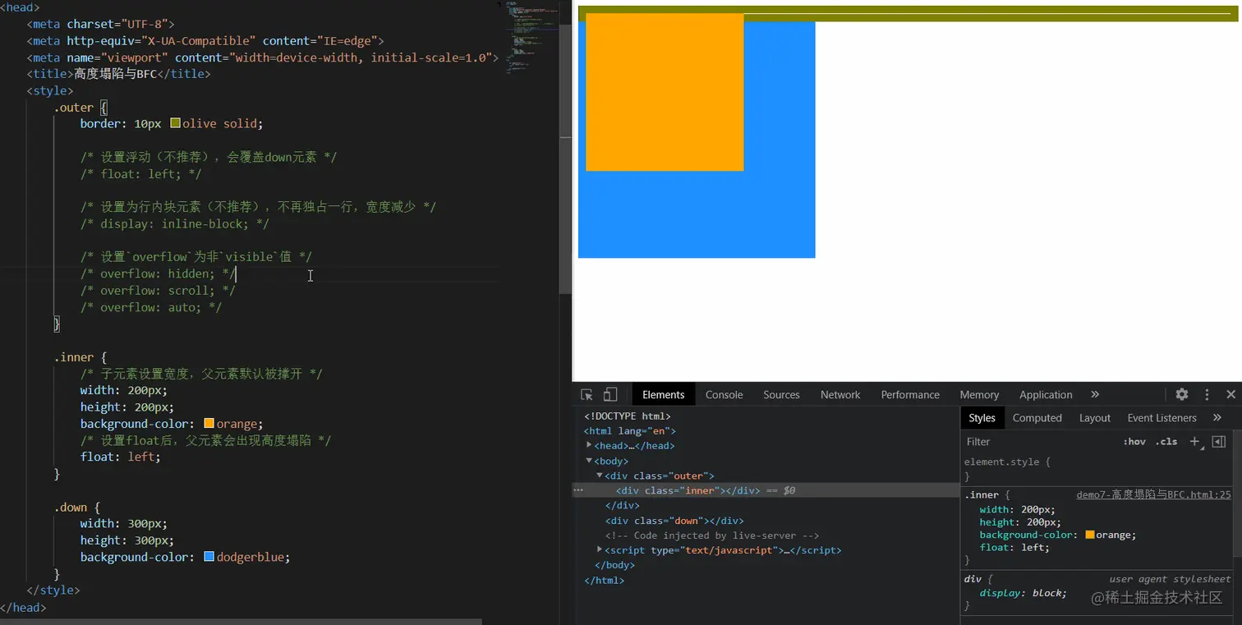This screenshot has height=625, width=1242.
Task: Open the Application tab
Action: pos(1046,394)
